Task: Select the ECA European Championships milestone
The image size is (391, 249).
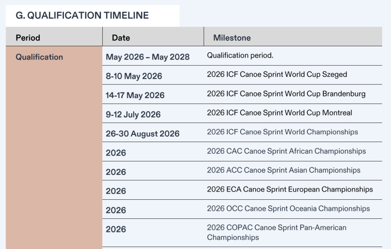Action: tap(290, 189)
